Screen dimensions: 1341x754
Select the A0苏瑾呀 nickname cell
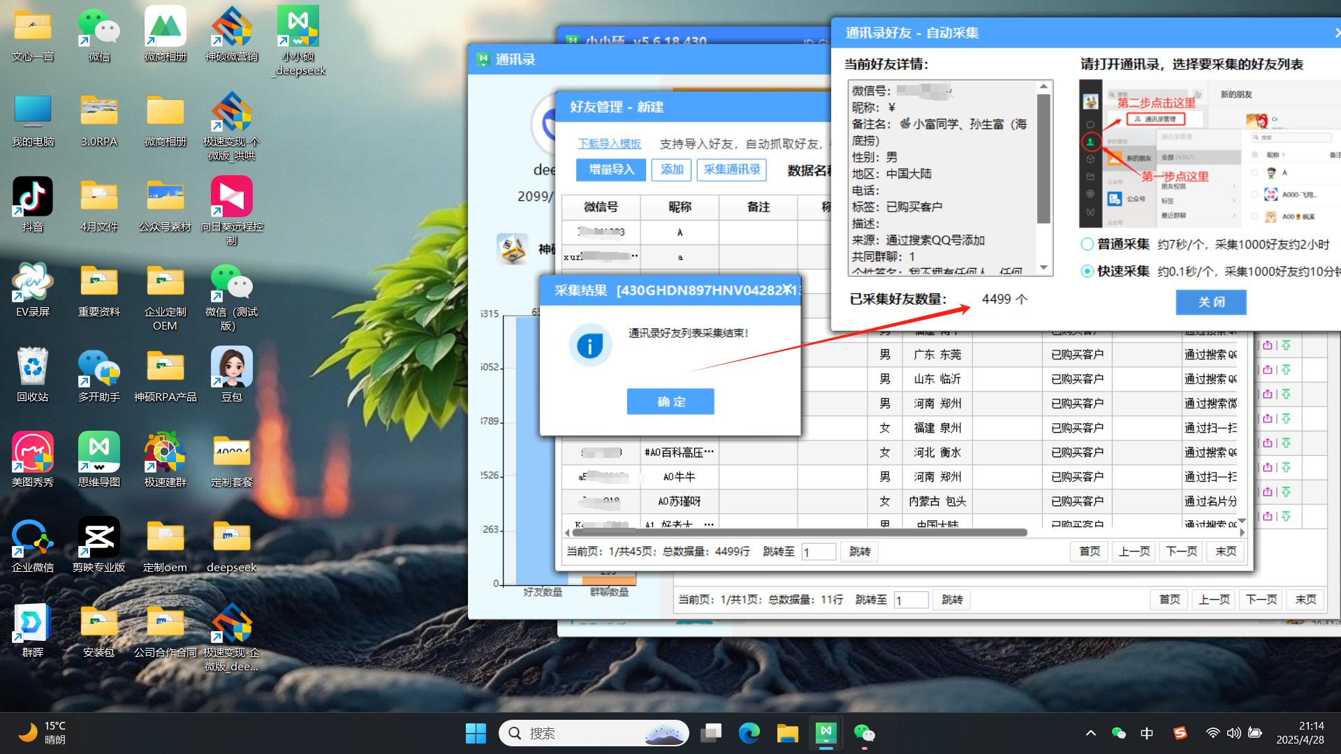[680, 501]
